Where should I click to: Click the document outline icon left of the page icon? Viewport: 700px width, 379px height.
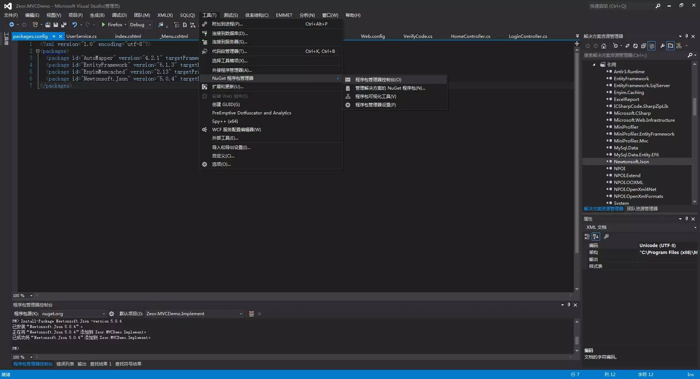pos(177,25)
